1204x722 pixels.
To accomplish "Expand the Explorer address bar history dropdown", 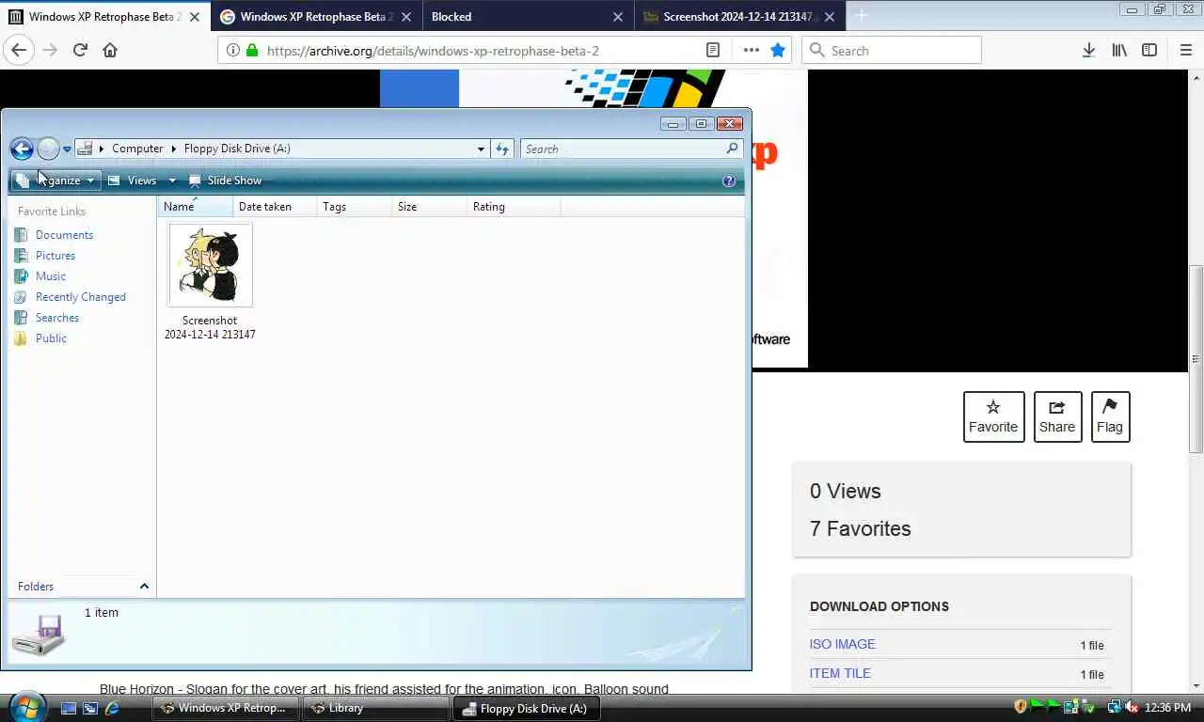I will click(481, 149).
